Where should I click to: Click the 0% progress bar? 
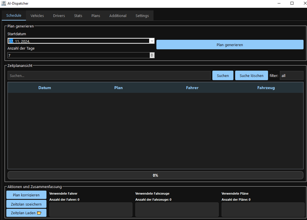point(156,175)
